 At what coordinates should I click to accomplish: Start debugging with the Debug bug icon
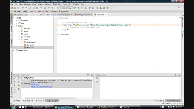[79, 8]
